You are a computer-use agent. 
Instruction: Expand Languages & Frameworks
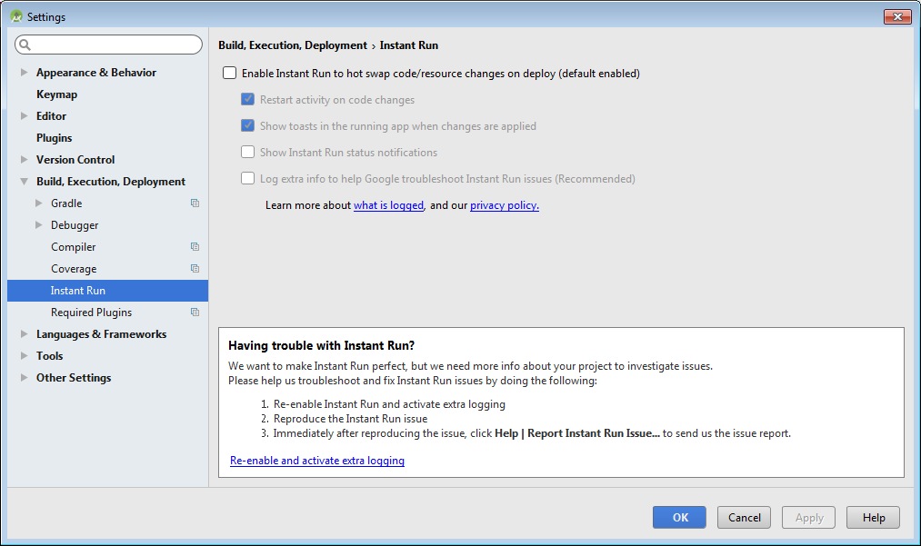coord(23,333)
